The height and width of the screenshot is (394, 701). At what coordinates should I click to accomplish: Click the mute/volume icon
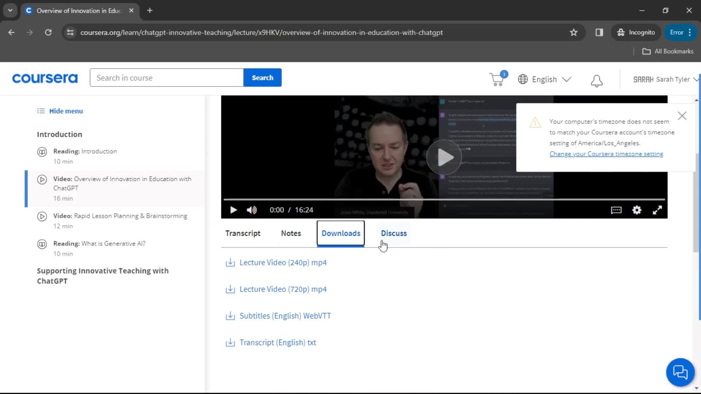pyautogui.click(x=252, y=210)
